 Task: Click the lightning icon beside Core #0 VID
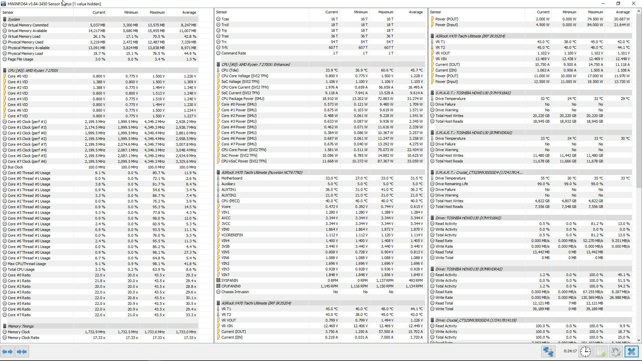[5, 76]
